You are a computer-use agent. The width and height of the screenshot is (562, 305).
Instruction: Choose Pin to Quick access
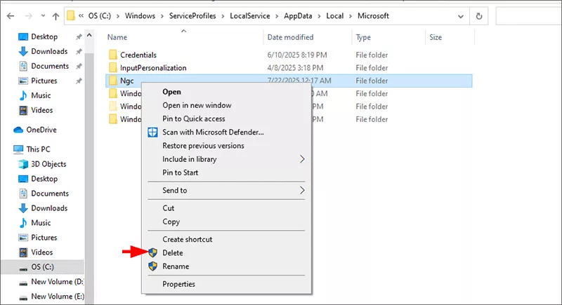pos(194,118)
